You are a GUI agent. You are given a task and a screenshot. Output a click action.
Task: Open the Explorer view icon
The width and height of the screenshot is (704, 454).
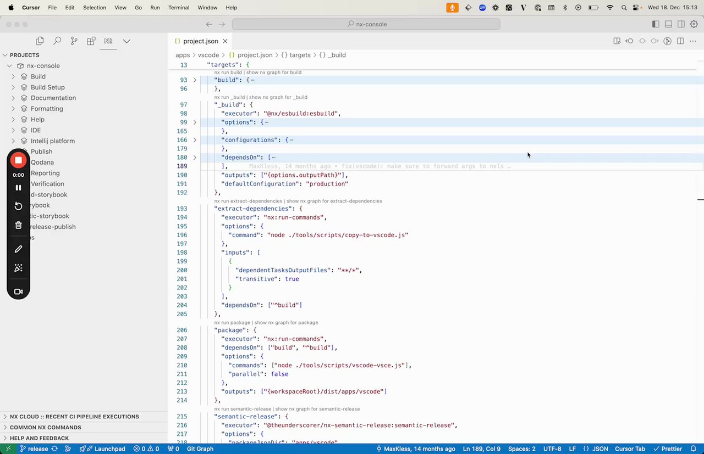coord(40,41)
